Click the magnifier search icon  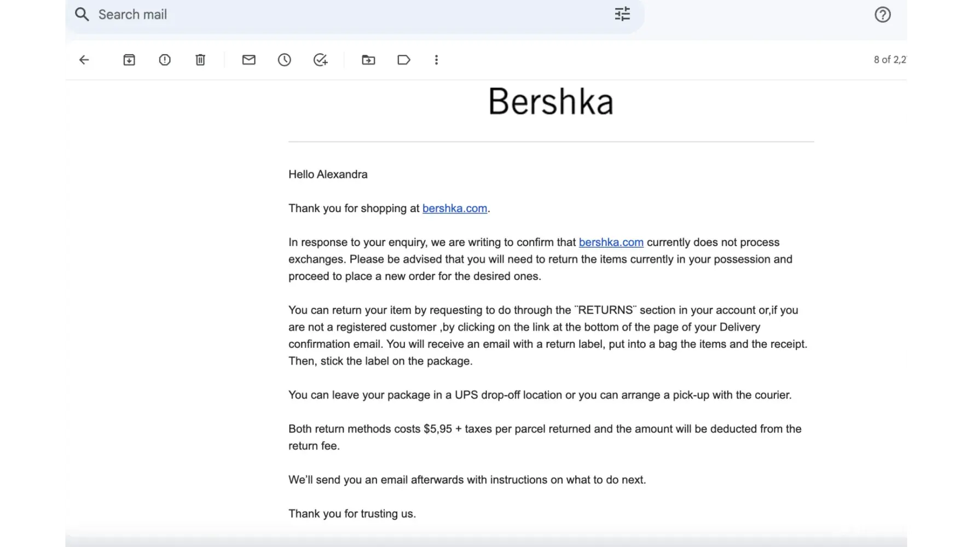click(82, 14)
